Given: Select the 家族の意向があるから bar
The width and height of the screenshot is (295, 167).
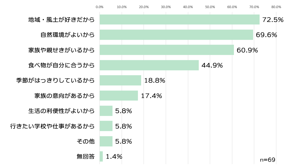Looking at the screenshot, I should point(119,96).
